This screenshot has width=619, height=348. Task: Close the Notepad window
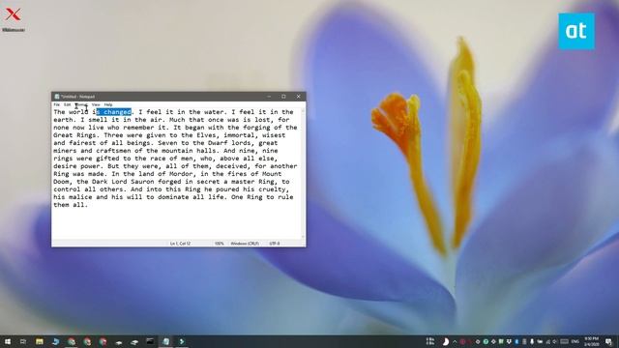point(299,97)
